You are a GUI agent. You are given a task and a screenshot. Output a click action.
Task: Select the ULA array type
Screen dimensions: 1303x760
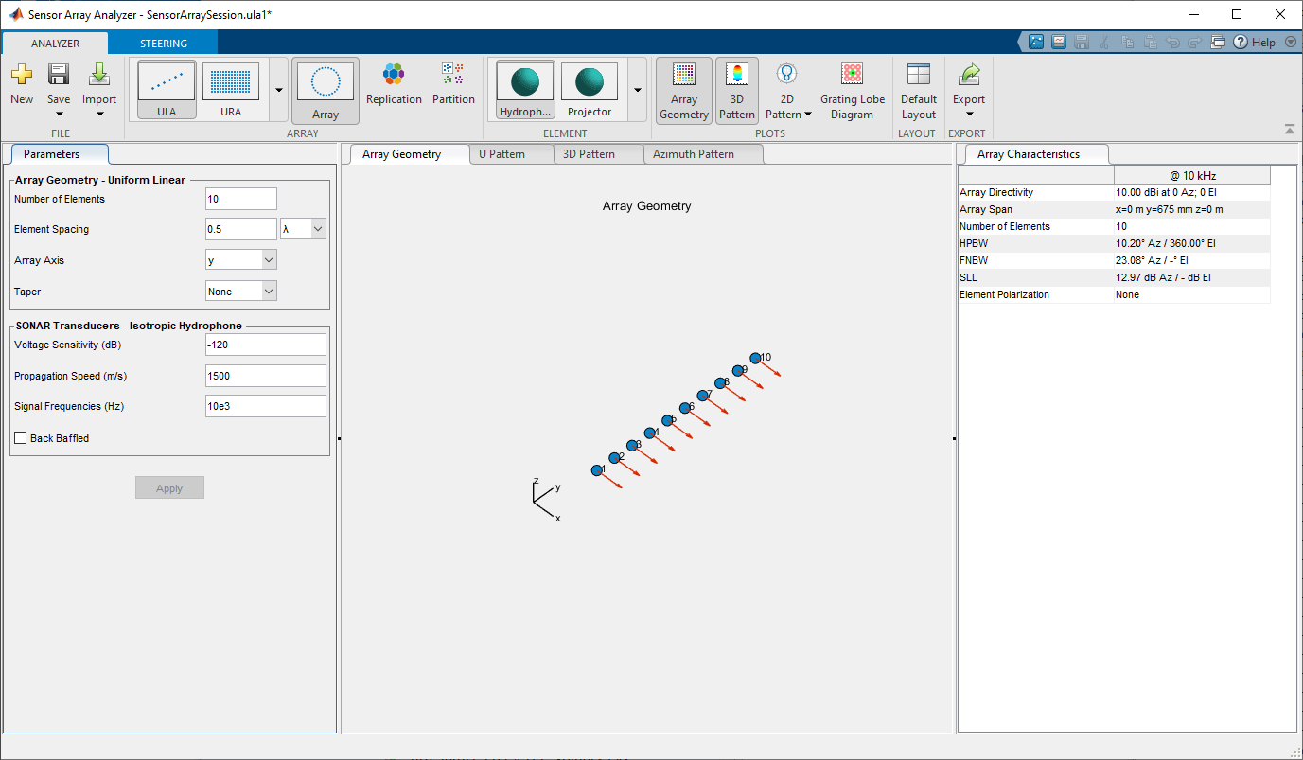click(x=167, y=90)
